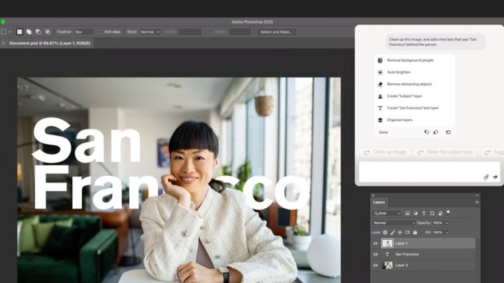Click the Opacity 100% value field

(438, 223)
